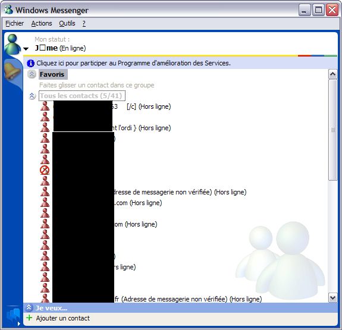The width and height of the screenshot is (342, 330).
Task: Click the green plus Ajouter un contact icon
Action: click(29, 318)
